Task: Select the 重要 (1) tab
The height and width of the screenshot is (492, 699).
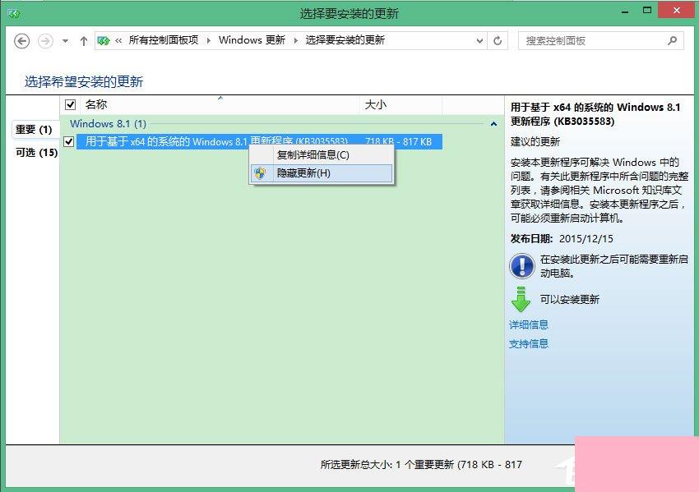Action: pos(34,130)
